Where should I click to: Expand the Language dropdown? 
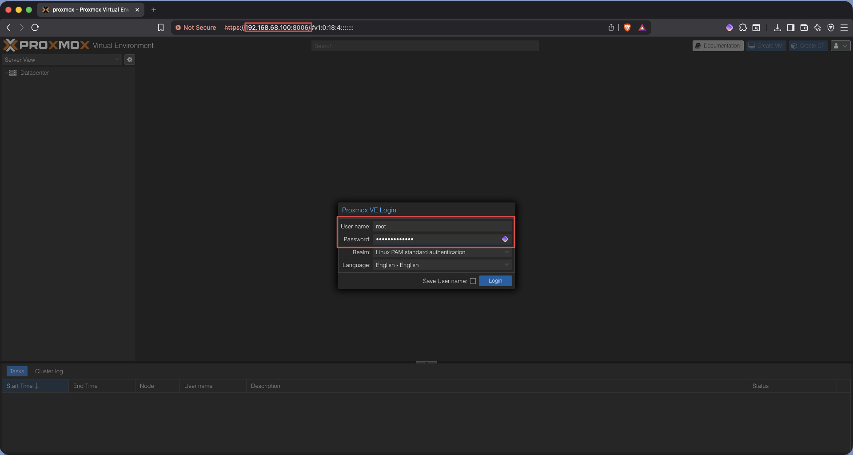(442, 265)
